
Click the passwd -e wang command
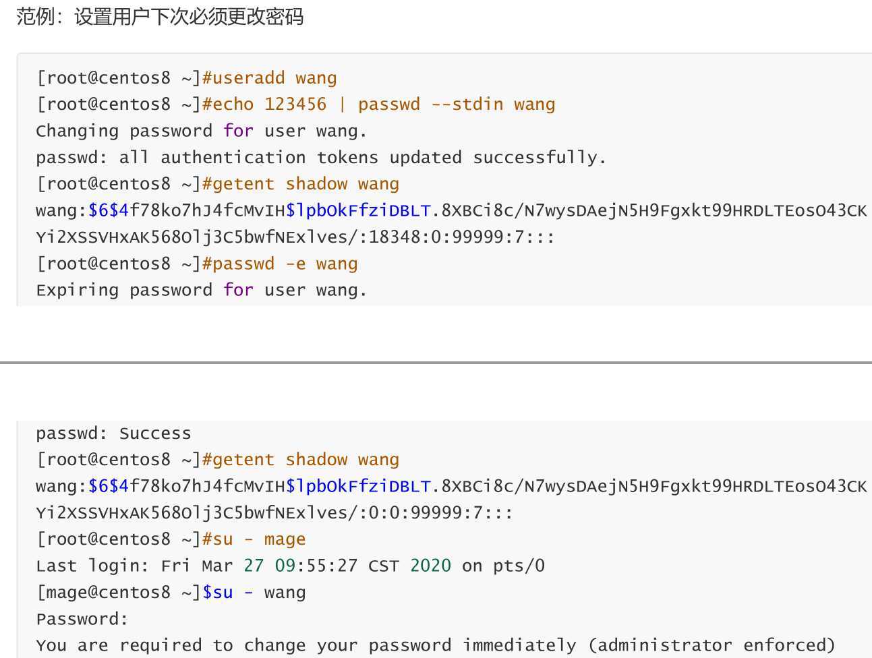coord(280,264)
